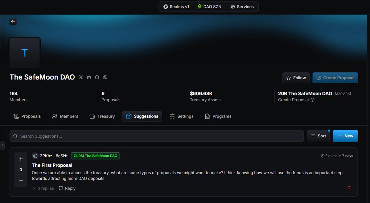Click the 6 Proposals stat
The image size is (370, 203).
[111, 96]
